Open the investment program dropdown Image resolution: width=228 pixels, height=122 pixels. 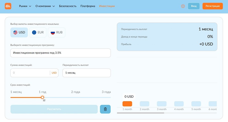[60, 53]
